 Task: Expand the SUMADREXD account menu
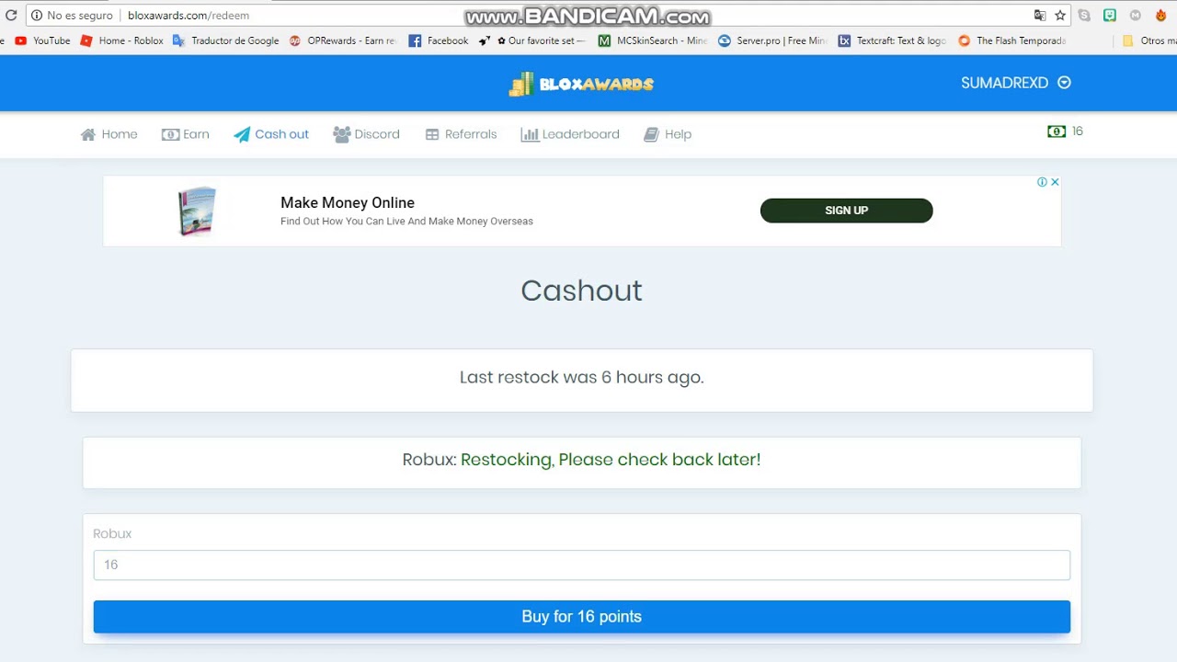(1016, 83)
